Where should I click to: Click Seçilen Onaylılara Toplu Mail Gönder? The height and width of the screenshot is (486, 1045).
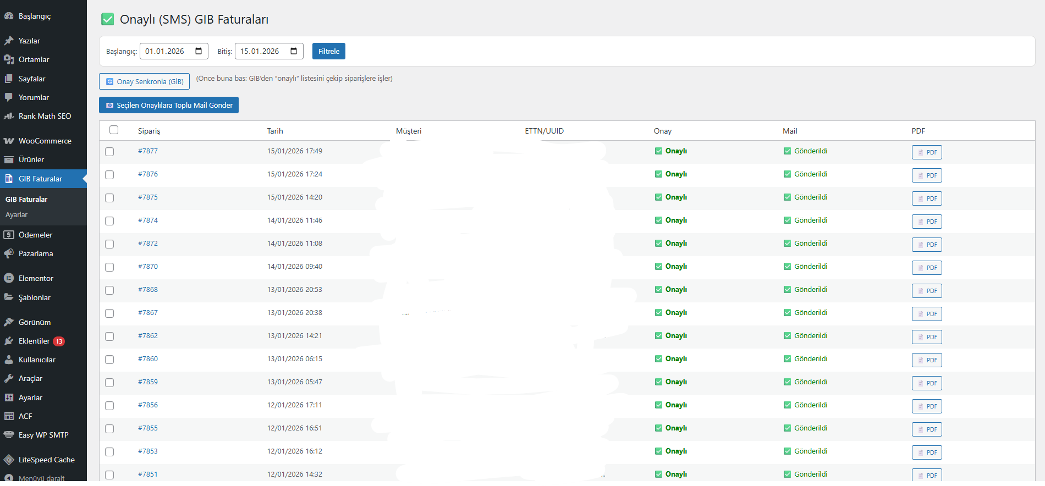tap(169, 105)
